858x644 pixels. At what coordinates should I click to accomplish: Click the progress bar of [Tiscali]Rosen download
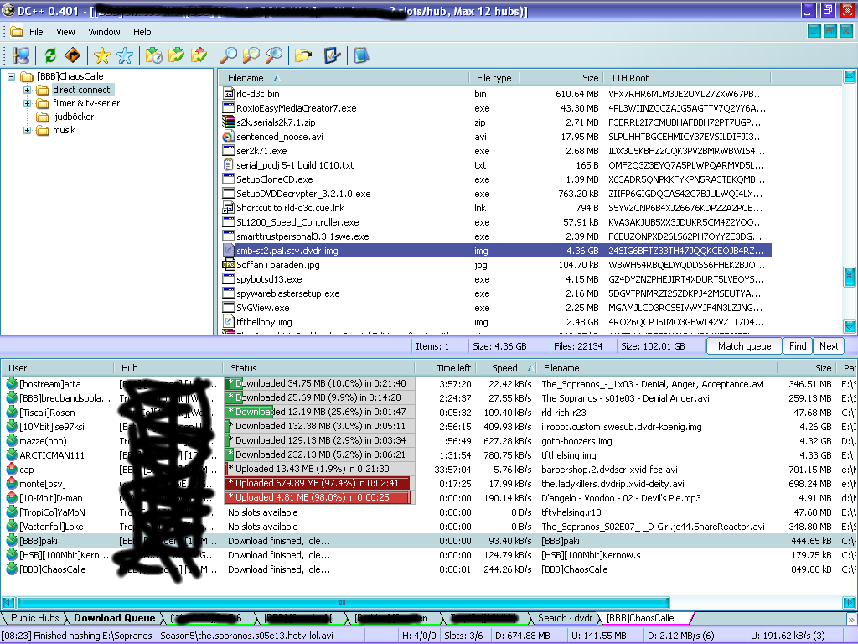pos(319,412)
